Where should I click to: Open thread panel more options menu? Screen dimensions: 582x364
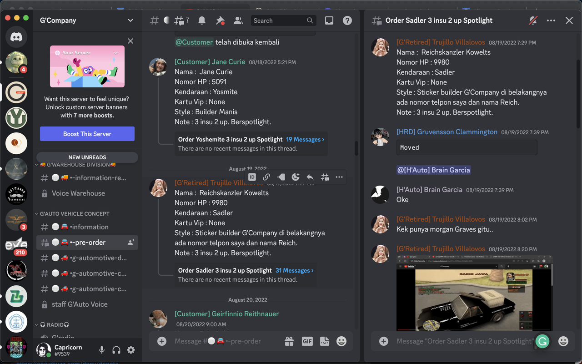(x=551, y=20)
